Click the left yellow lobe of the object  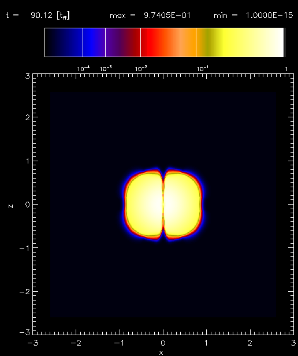tap(144, 204)
